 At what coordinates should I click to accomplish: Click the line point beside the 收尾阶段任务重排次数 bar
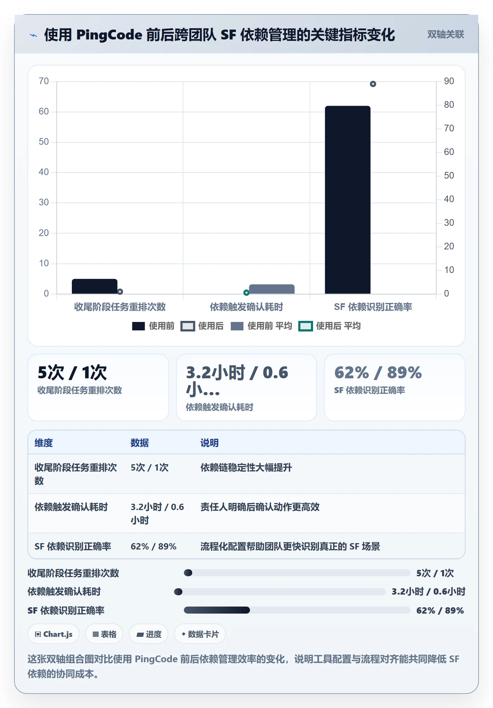click(120, 292)
